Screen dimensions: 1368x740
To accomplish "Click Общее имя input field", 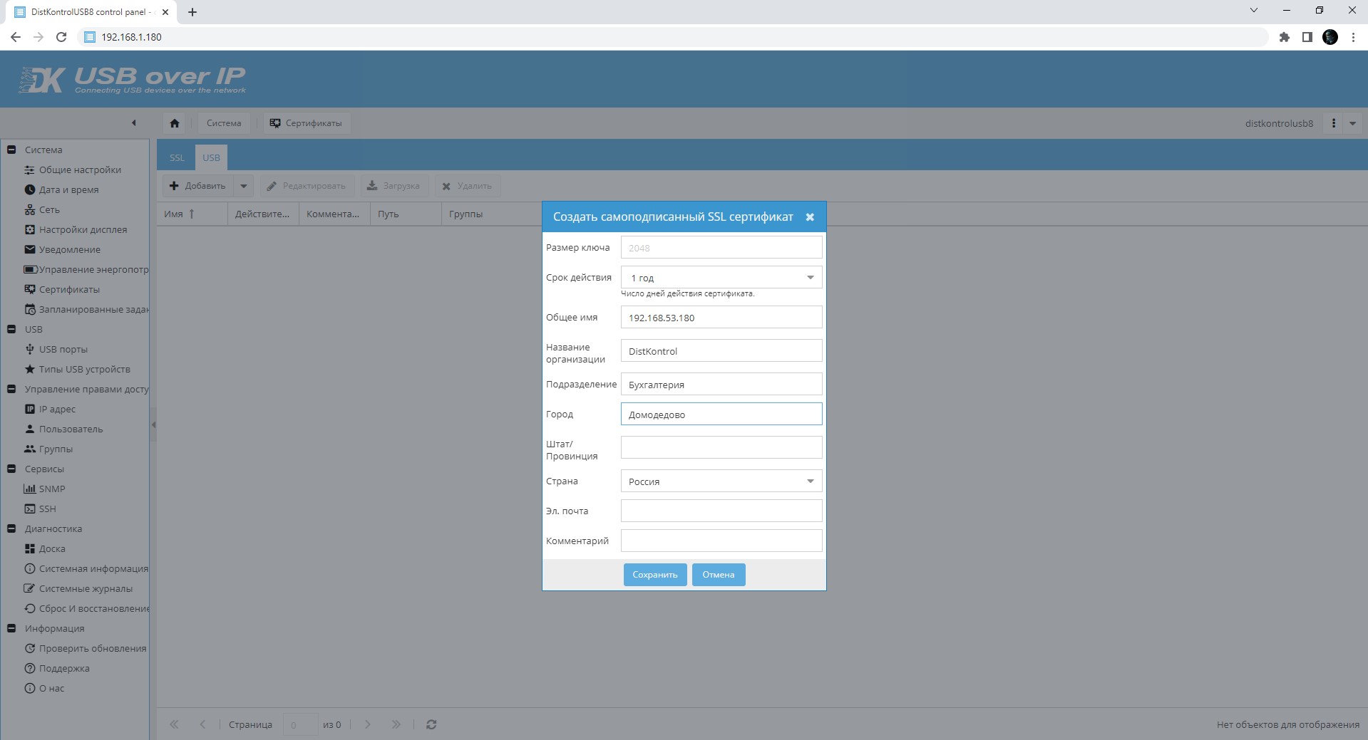I will point(721,318).
